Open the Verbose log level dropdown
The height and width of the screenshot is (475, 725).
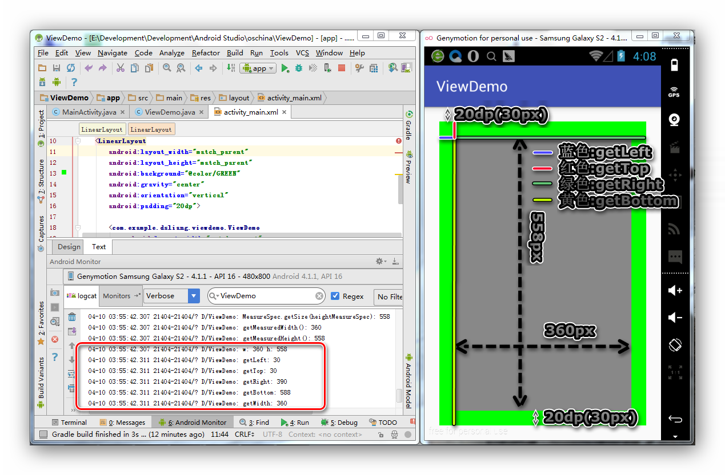tap(191, 296)
